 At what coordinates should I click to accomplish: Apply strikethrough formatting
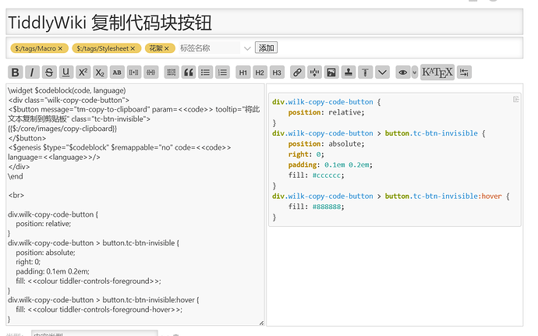48,73
